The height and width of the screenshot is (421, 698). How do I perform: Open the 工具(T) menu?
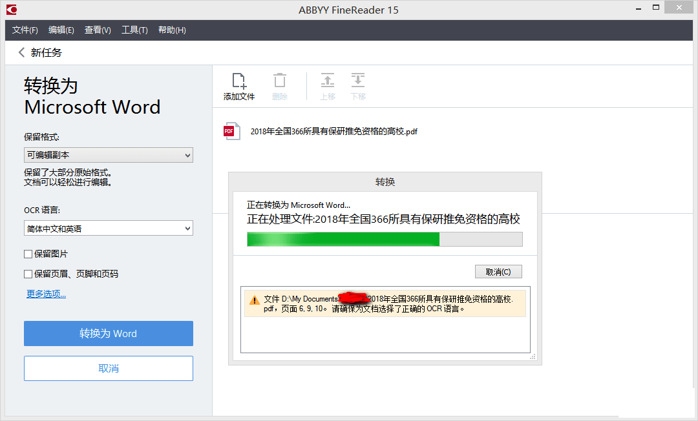coord(134,30)
